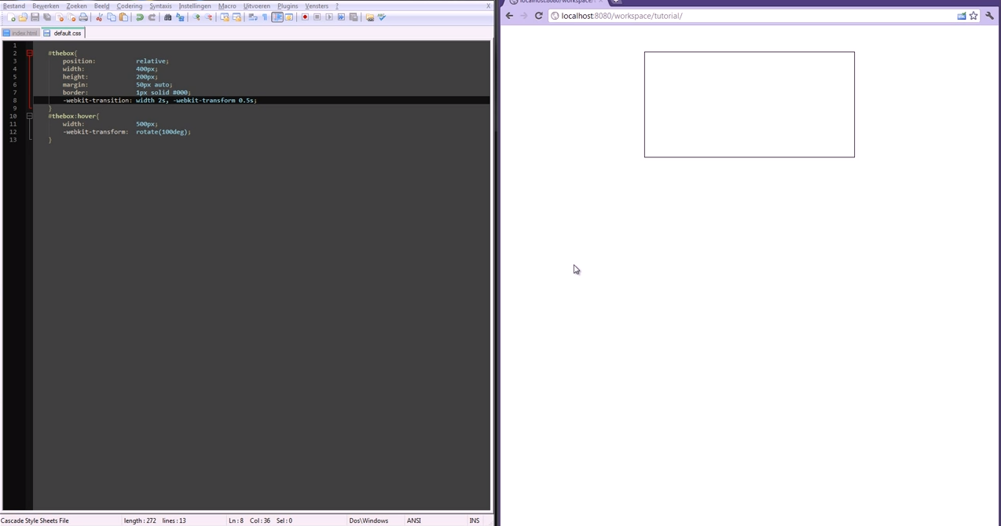Open the Bestand menu
This screenshot has width=1001, height=526.
(x=14, y=6)
